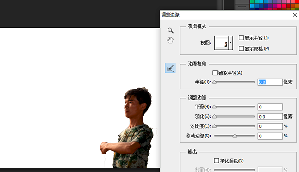
Task: Open the 视图 mode dropdown arrow
Action: click(230, 43)
